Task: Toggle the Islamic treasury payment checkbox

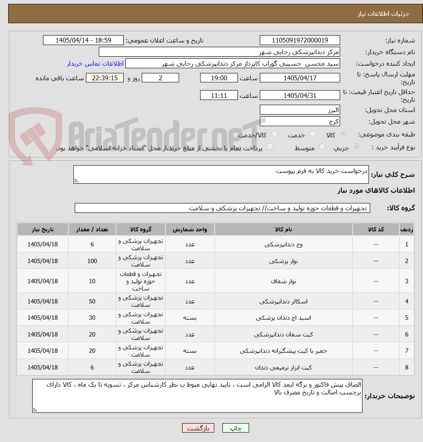Action: click(270, 146)
